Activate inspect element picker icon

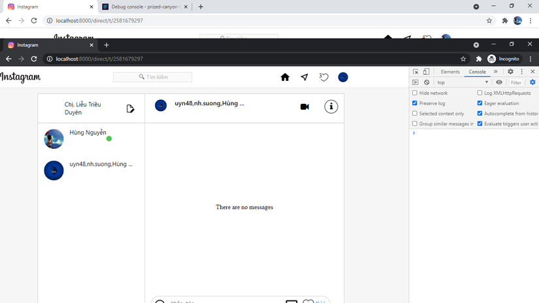click(x=416, y=71)
